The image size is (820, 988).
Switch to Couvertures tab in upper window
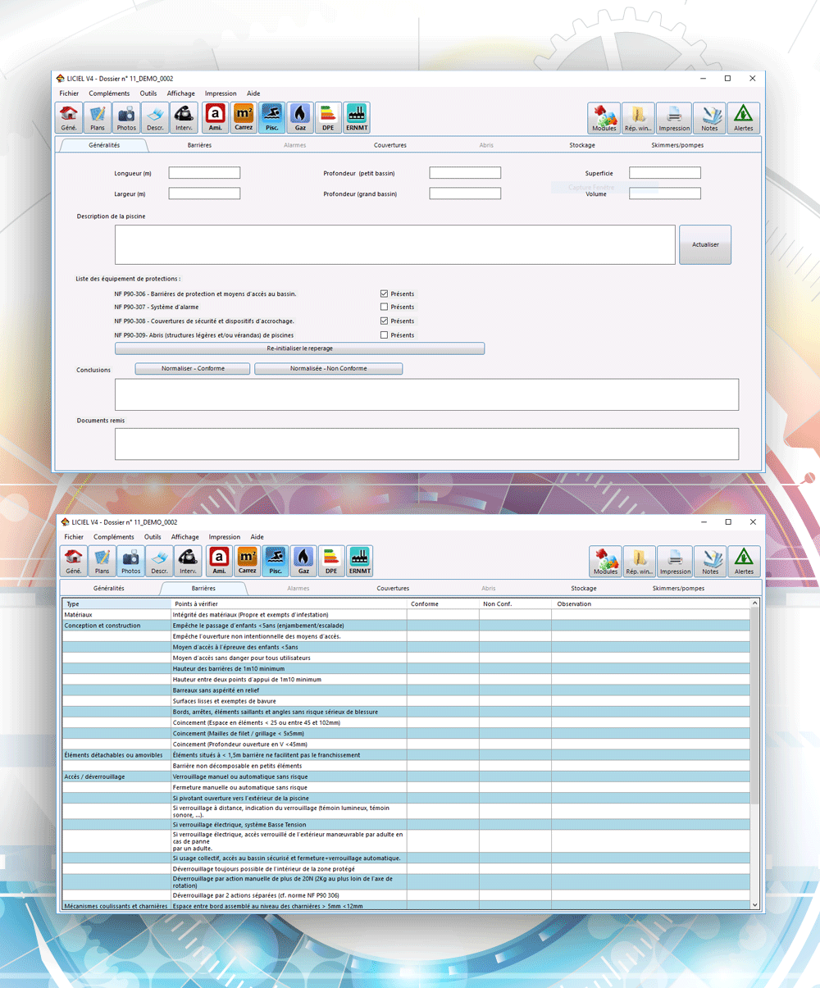390,145
